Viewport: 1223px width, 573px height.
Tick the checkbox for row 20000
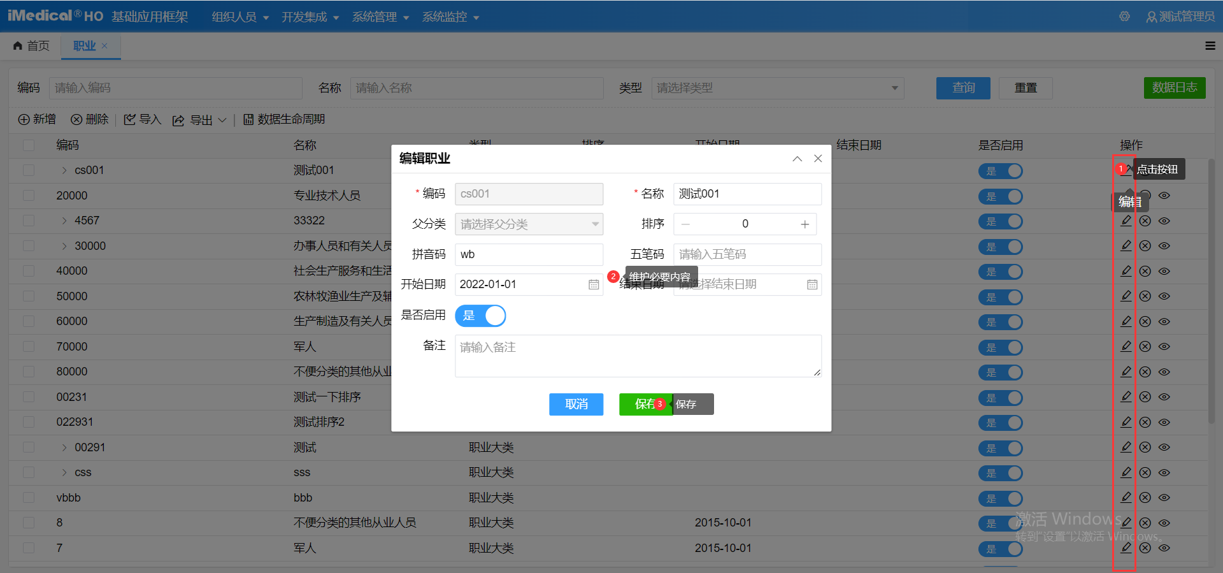(x=29, y=196)
